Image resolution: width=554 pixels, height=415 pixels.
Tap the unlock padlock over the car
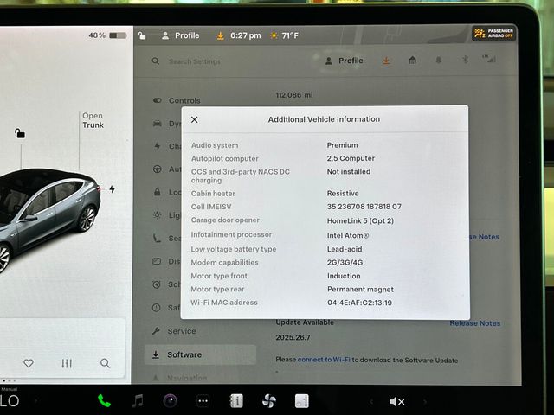coord(20,133)
